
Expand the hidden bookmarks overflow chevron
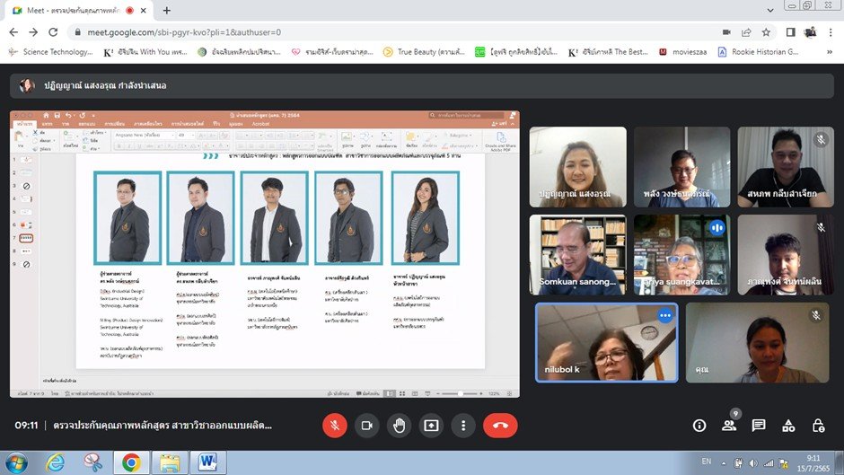831,52
